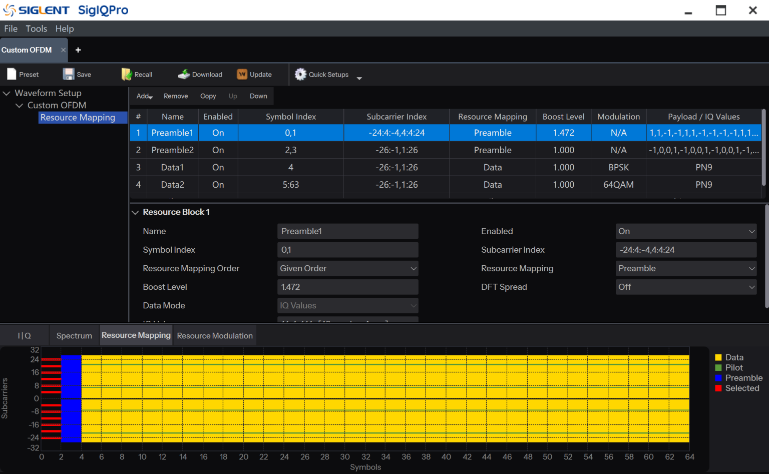Click the Copy button to duplicate a row

208,96
